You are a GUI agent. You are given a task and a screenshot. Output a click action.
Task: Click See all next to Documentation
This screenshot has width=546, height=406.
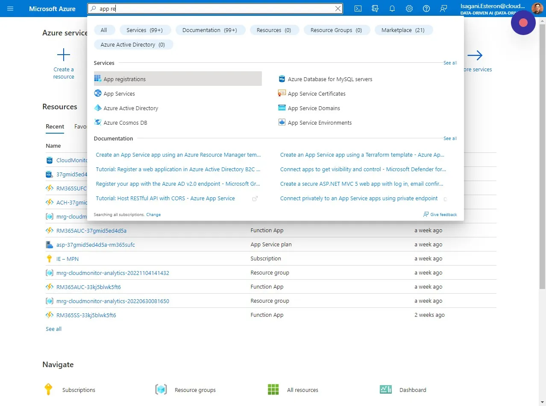click(450, 138)
